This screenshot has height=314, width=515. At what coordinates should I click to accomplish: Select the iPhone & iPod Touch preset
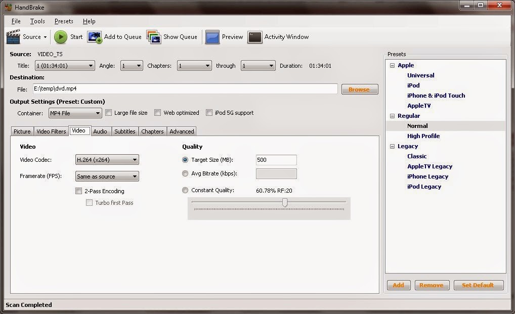pos(436,96)
